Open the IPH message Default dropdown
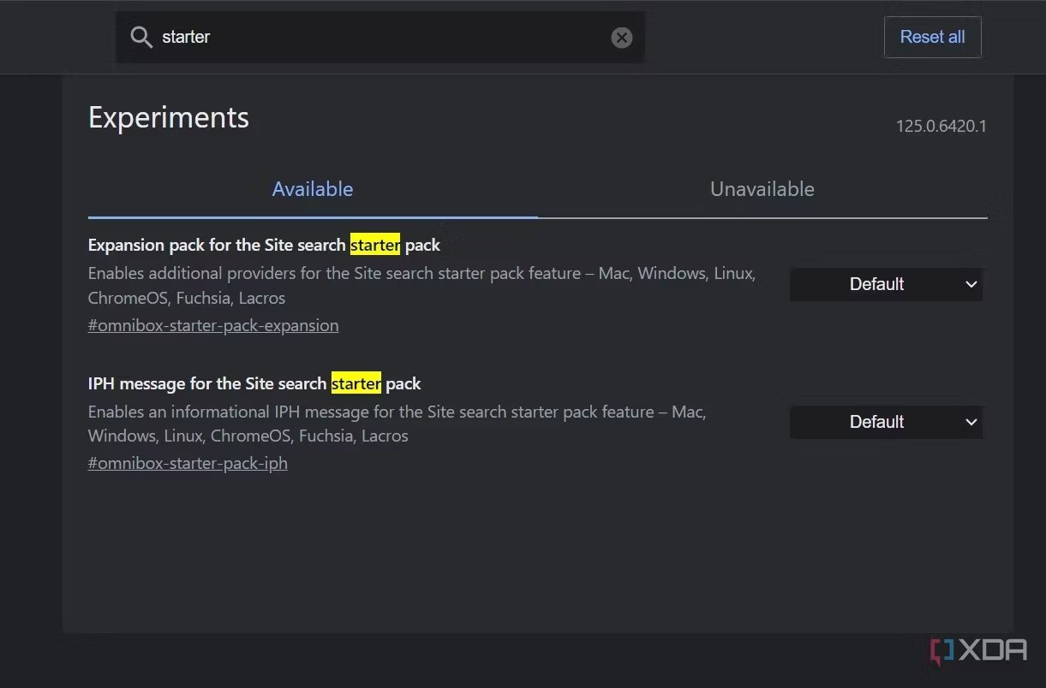 coord(887,422)
